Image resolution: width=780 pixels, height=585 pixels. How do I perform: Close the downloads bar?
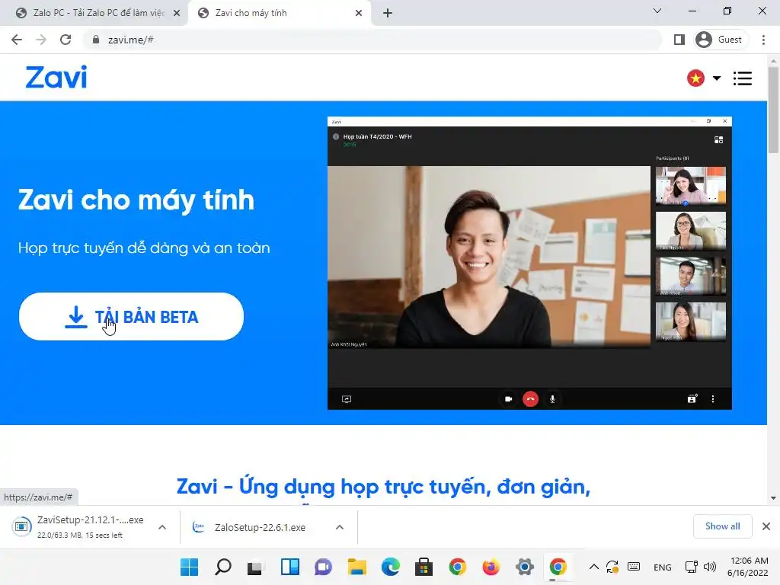coord(766,526)
